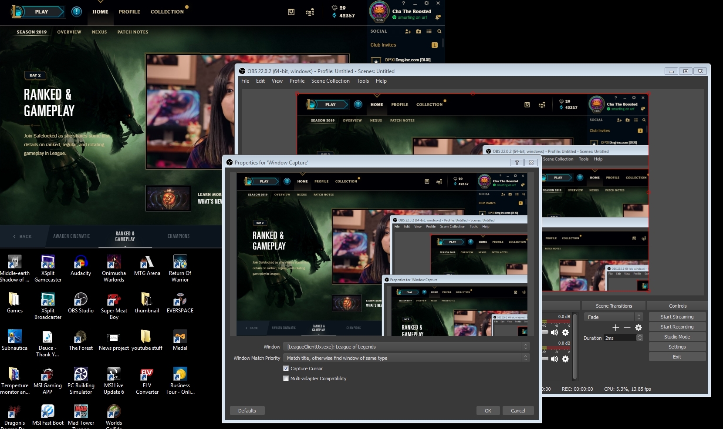Select the Audacity desktop icon
The image size is (723, 429).
(x=81, y=265)
